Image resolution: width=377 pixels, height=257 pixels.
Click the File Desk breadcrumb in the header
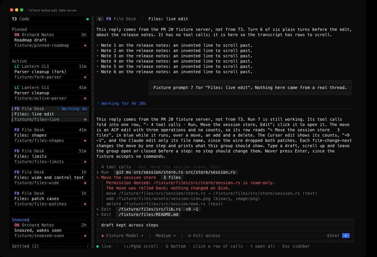coord(121,19)
